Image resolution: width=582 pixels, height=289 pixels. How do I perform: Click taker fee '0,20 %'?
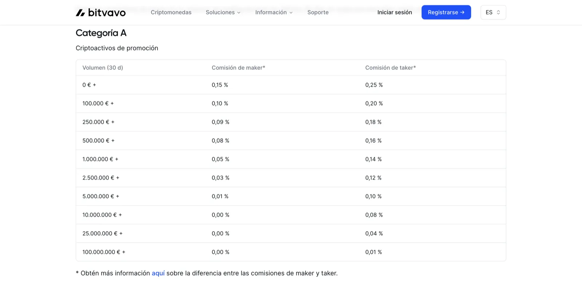coord(374,103)
